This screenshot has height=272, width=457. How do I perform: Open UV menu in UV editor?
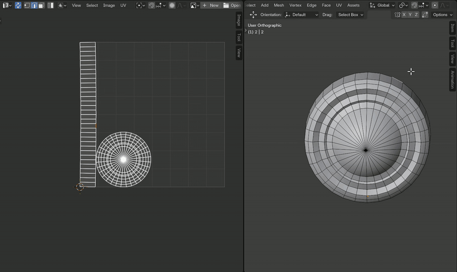123,5
